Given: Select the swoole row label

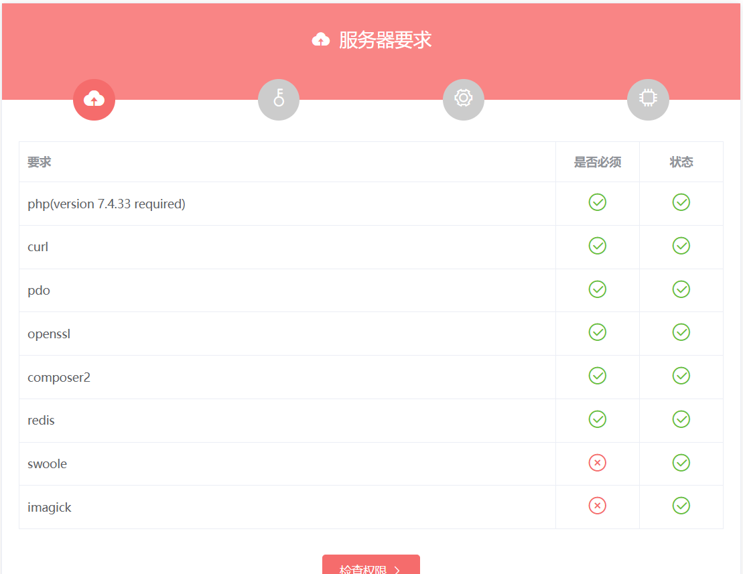Looking at the screenshot, I should pos(48,463).
